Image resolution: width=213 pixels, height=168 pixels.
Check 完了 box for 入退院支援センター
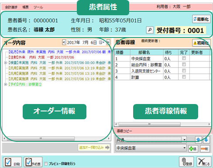point(184,71)
